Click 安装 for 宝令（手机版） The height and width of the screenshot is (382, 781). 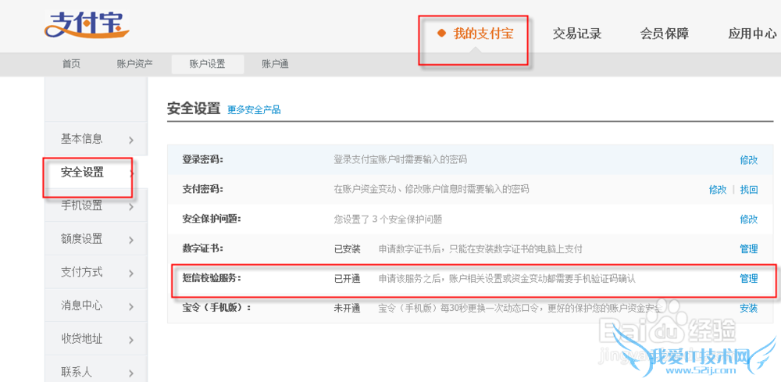click(x=749, y=309)
